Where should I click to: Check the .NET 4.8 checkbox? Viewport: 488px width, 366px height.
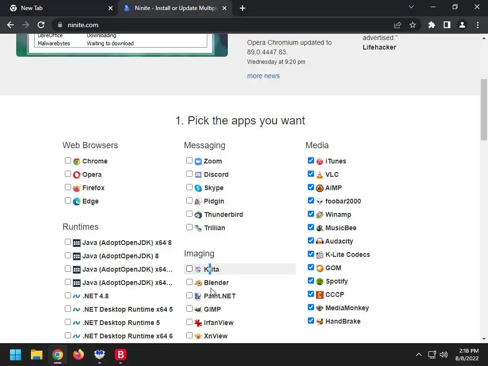point(68,295)
